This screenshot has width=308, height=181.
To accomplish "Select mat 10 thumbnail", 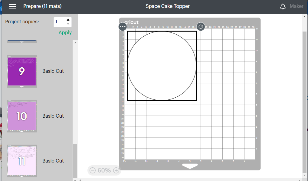I will tap(22, 116).
